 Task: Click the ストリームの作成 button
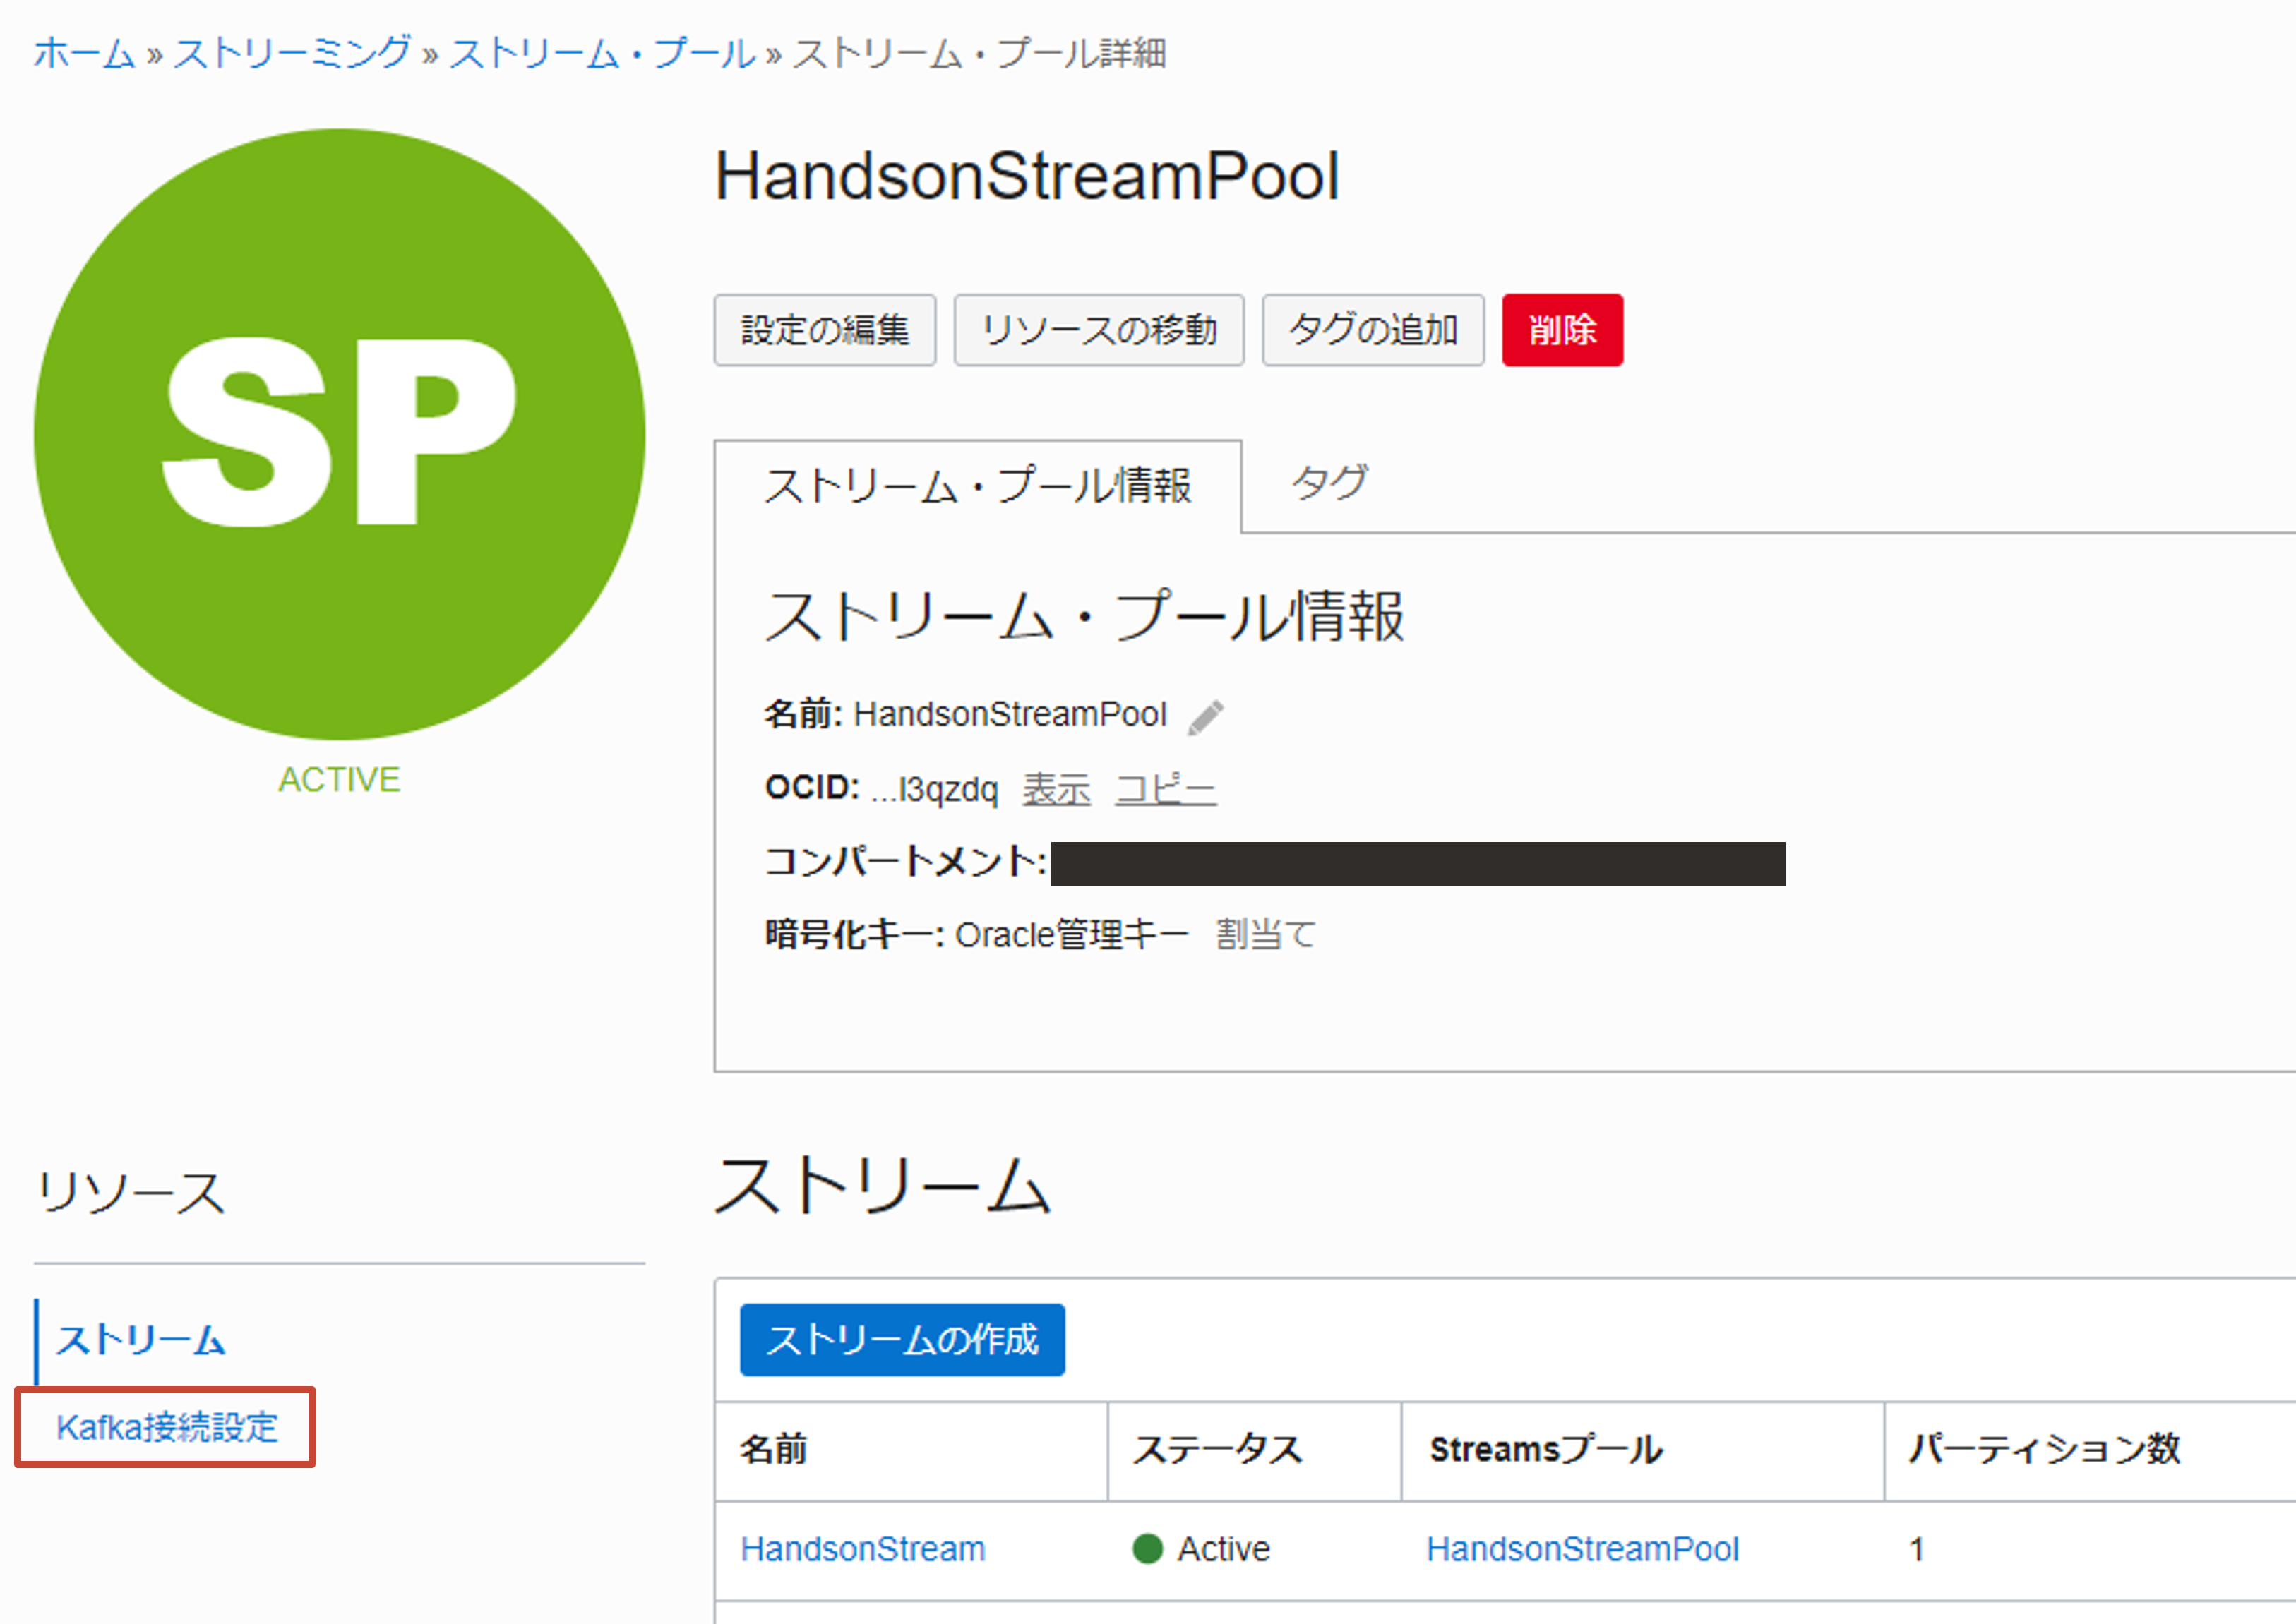click(902, 1340)
